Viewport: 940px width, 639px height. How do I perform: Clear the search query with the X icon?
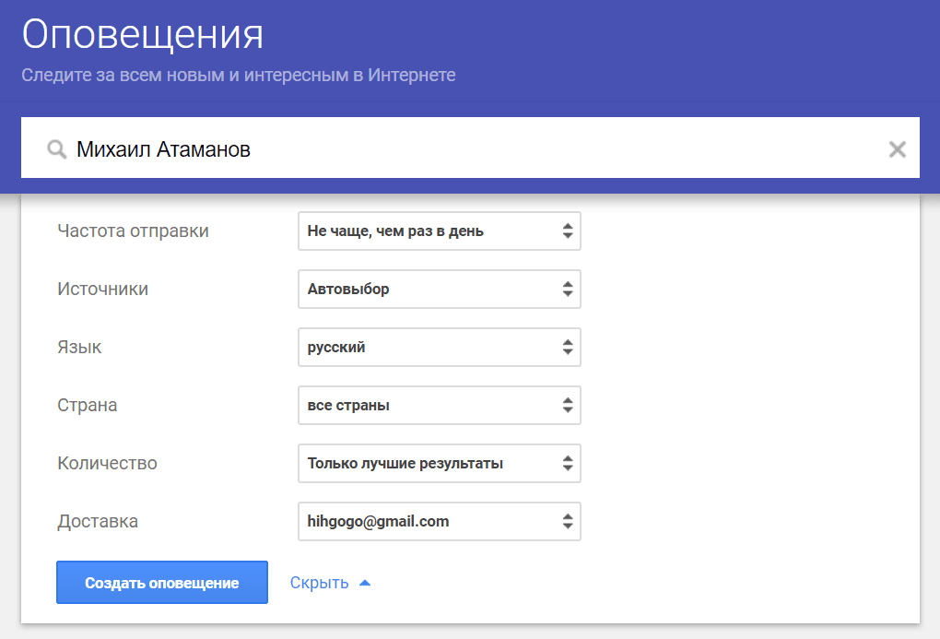point(897,149)
